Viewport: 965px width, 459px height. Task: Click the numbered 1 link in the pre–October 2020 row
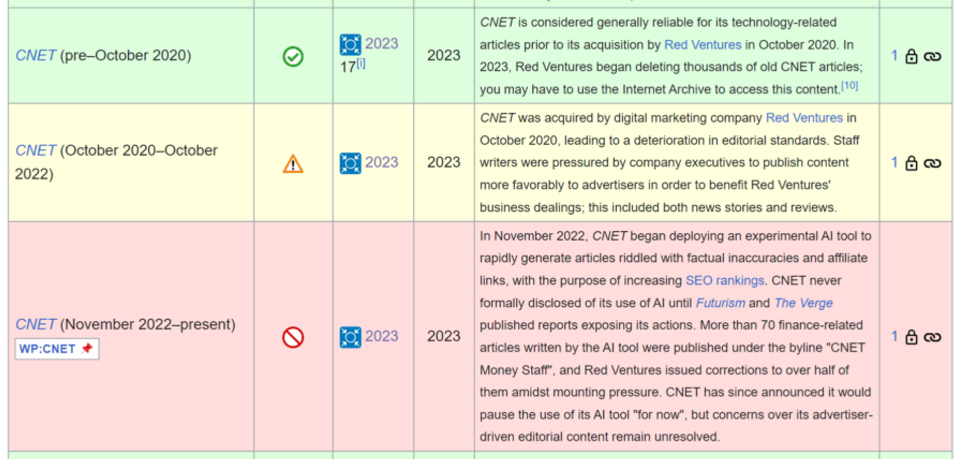(894, 56)
